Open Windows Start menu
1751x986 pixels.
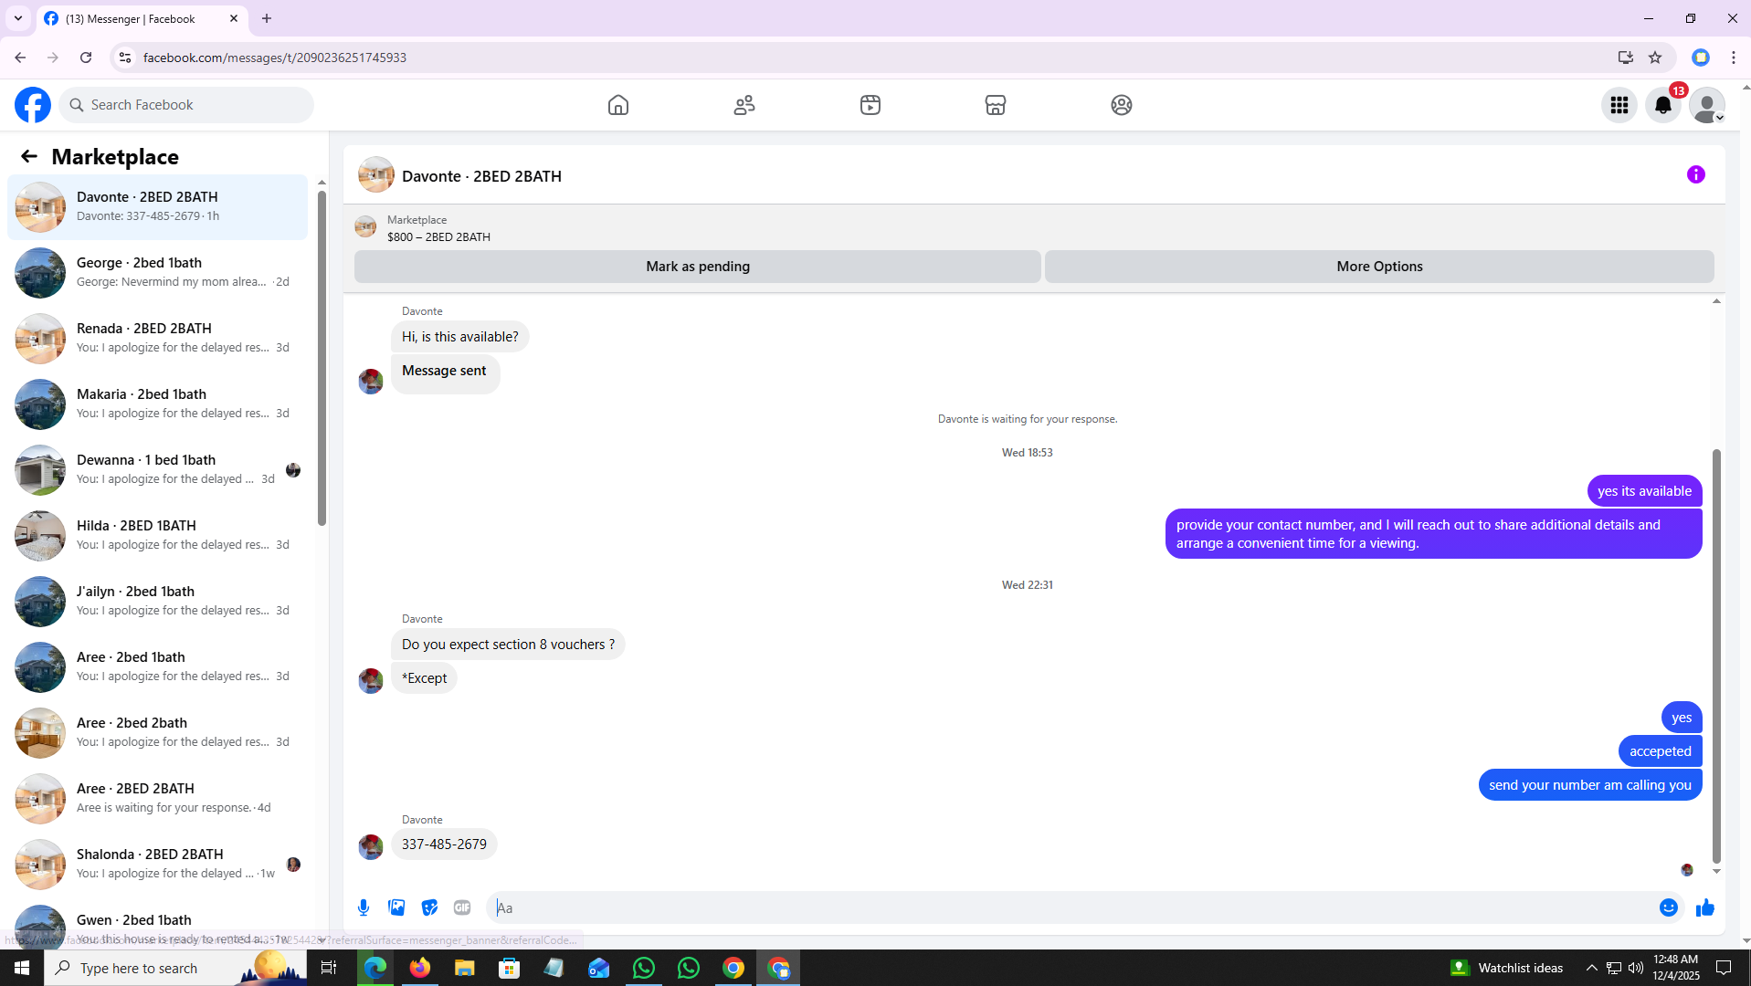point(22,968)
